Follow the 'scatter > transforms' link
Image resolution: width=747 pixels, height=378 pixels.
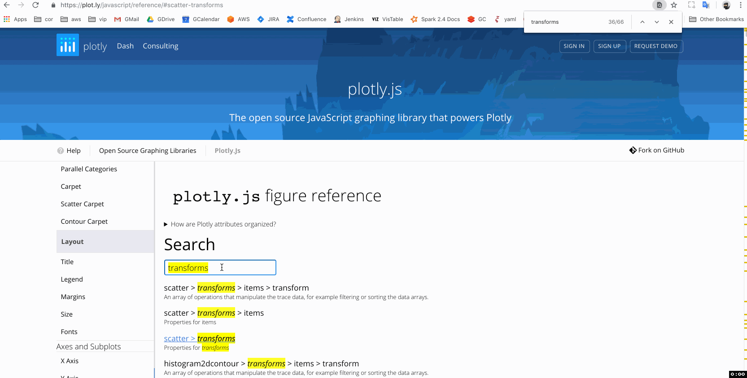pyautogui.click(x=199, y=338)
